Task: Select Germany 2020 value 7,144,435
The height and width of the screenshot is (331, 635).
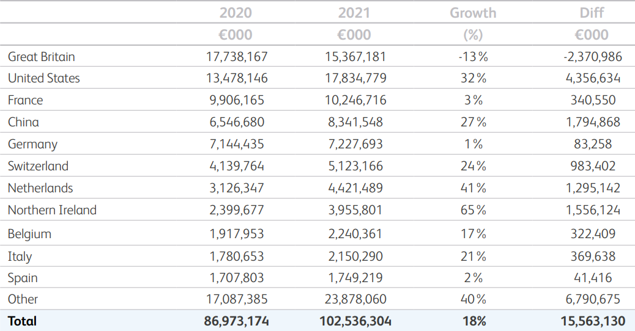Action: 237,144
